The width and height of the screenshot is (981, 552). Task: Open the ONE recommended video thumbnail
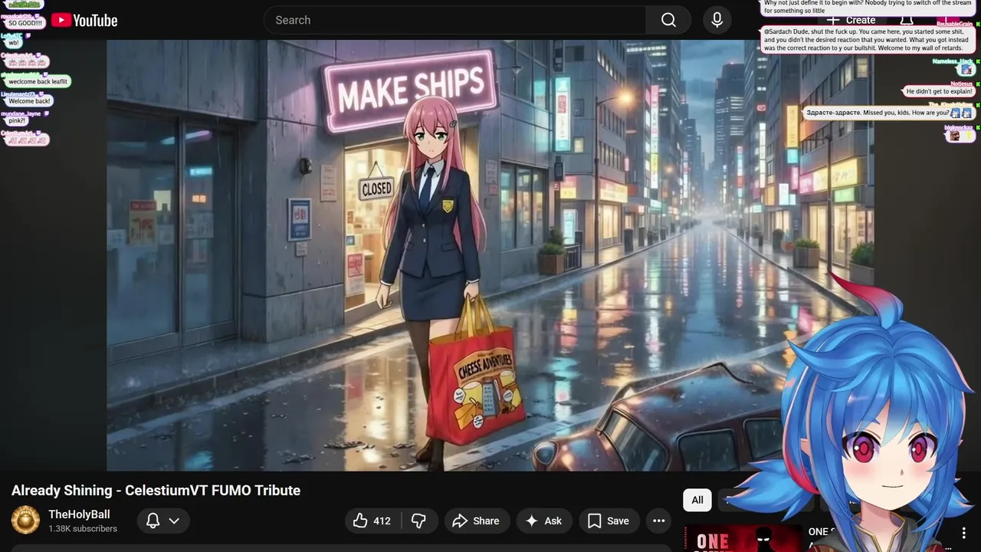pyautogui.click(x=743, y=538)
